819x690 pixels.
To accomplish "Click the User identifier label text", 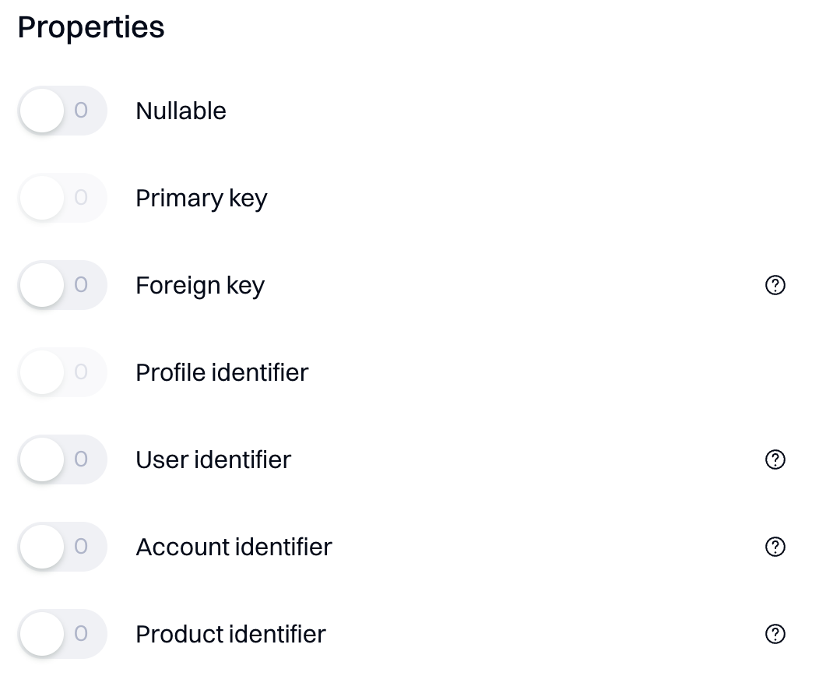I will coord(213,460).
